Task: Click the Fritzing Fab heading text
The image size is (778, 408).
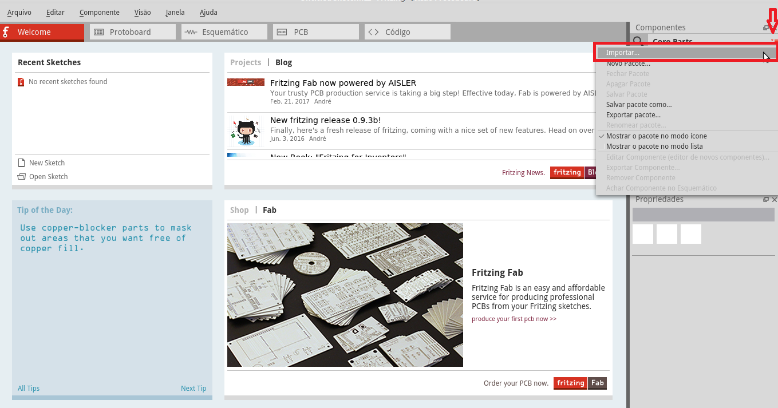Action: (497, 273)
